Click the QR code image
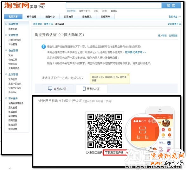 point(105,131)
